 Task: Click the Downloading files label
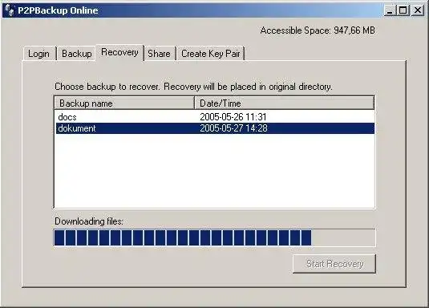click(89, 221)
